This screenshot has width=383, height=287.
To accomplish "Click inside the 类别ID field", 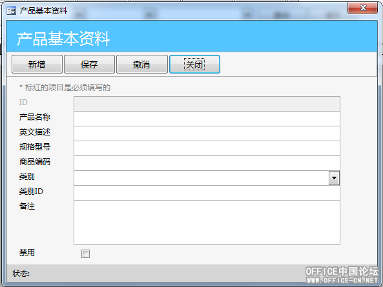I will [x=207, y=193].
